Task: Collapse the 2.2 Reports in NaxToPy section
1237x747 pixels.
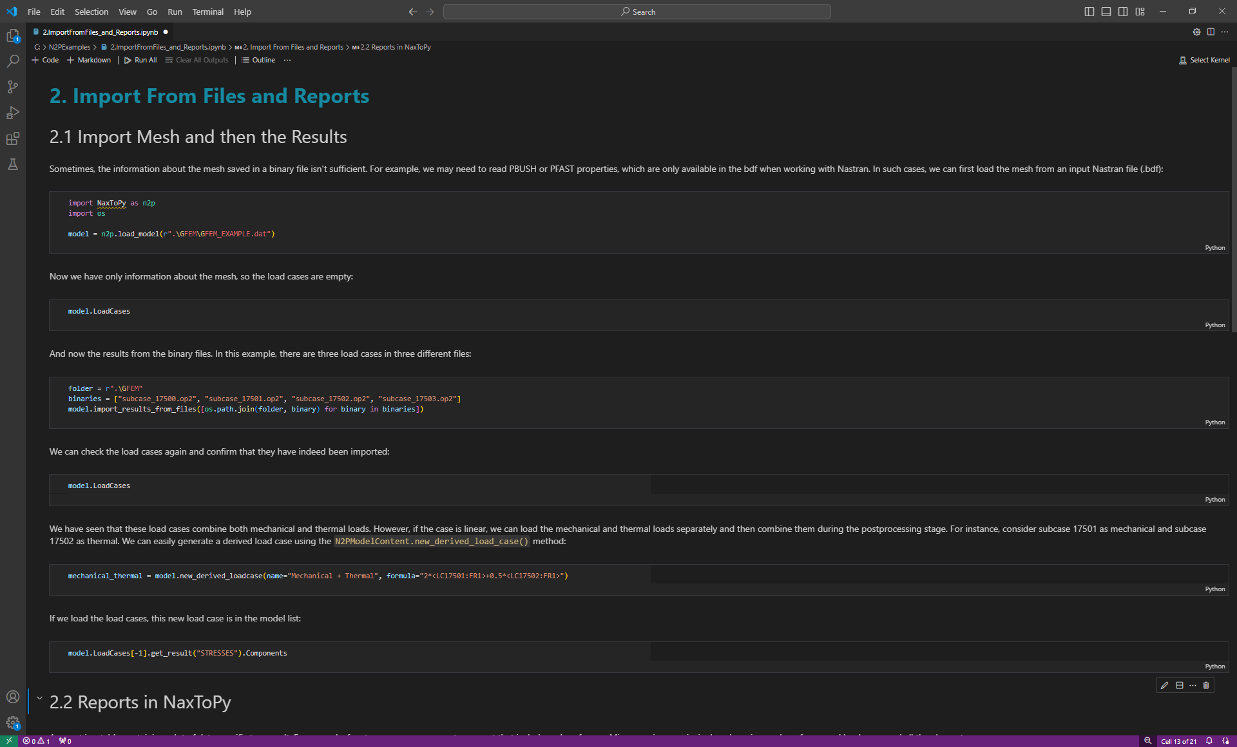Action: (x=39, y=698)
